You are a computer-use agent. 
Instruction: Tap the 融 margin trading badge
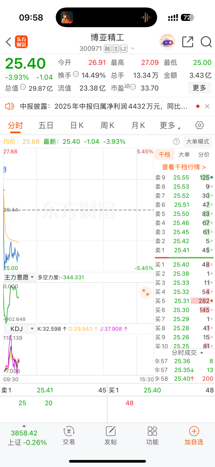coord(107,49)
